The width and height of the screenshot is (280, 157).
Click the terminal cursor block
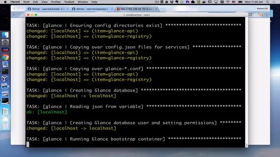[x=28, y=144]
